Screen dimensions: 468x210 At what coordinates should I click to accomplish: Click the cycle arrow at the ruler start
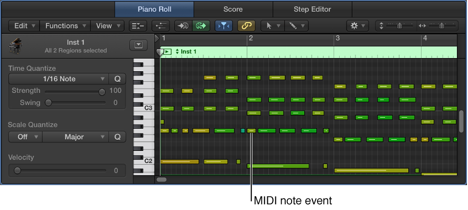point(157,38)
